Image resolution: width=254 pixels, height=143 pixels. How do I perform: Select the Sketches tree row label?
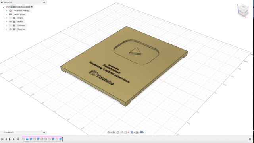(21, 29)
